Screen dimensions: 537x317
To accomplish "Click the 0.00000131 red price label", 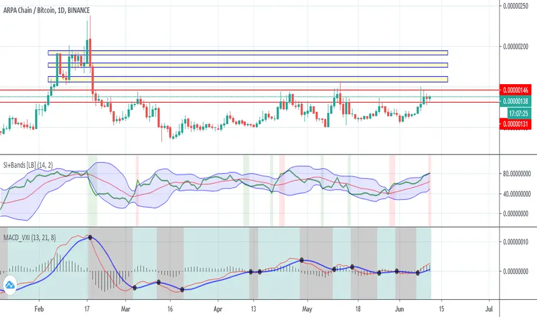I will [x=516, y=124].
